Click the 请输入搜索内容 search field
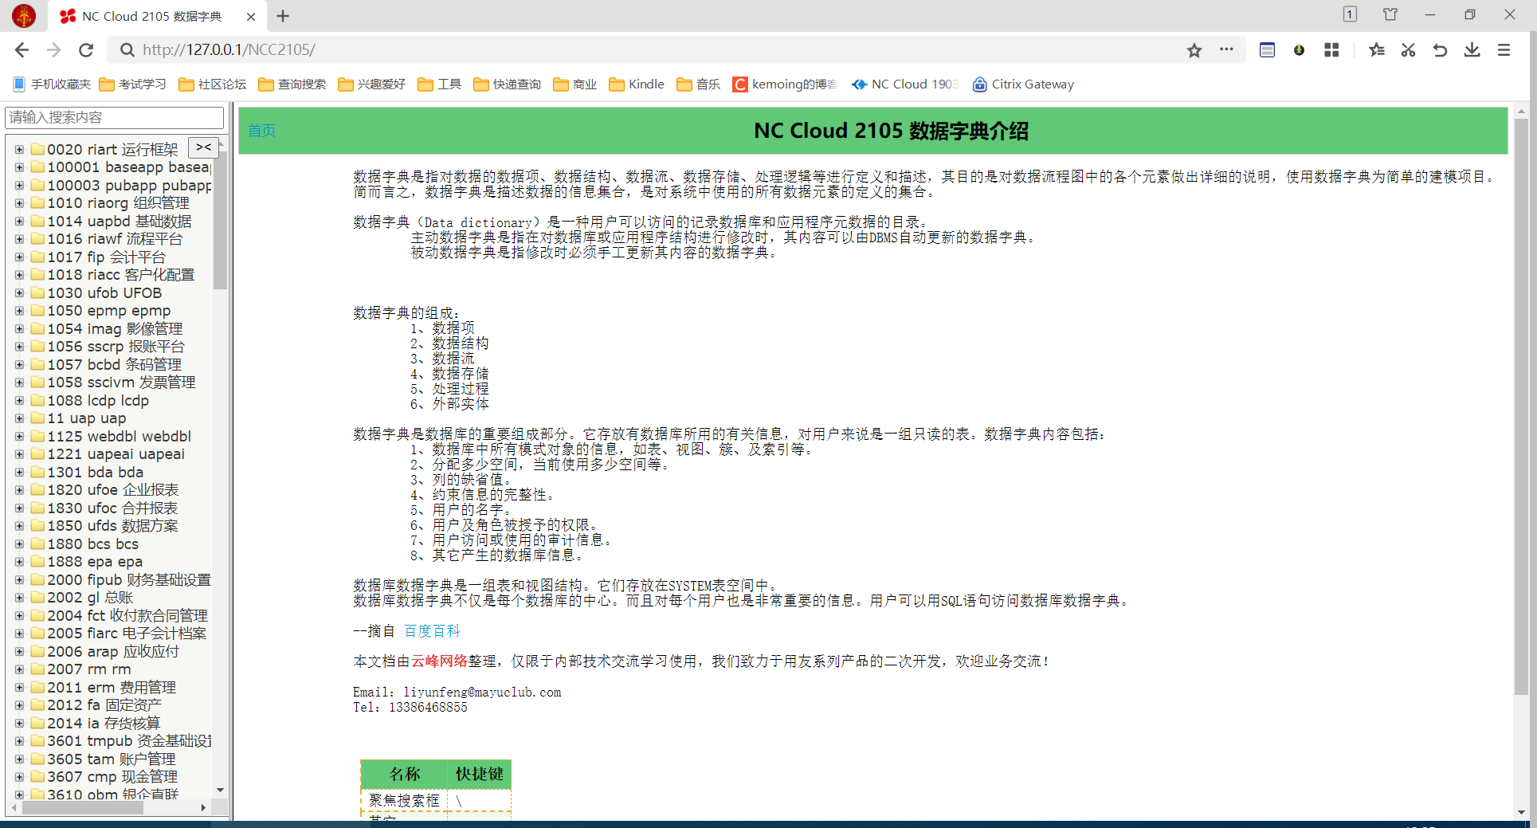1537x828 pixels. pos(114,117)
